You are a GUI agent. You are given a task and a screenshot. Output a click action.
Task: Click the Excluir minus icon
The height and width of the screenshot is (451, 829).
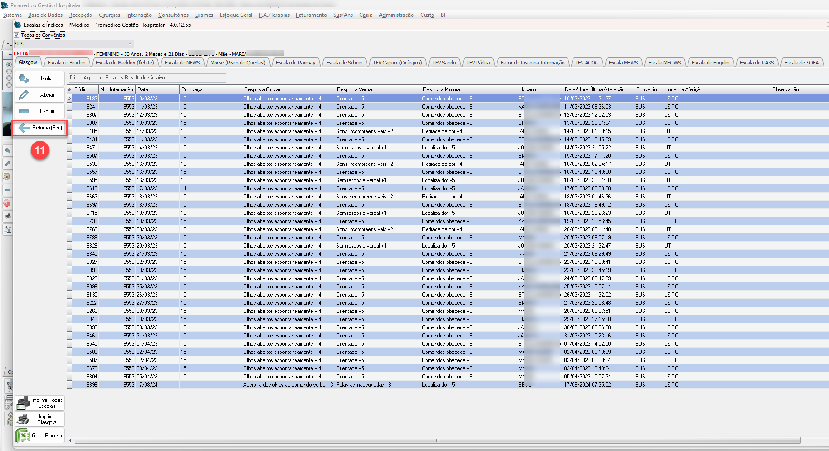(x=24, y=111)
